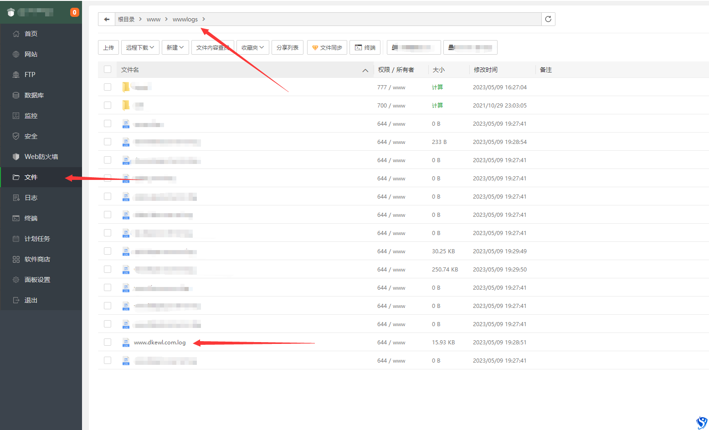Check the box for www.dkewl.com.log
The width and height of the screenshot is (709, 430).
(108, 342)
